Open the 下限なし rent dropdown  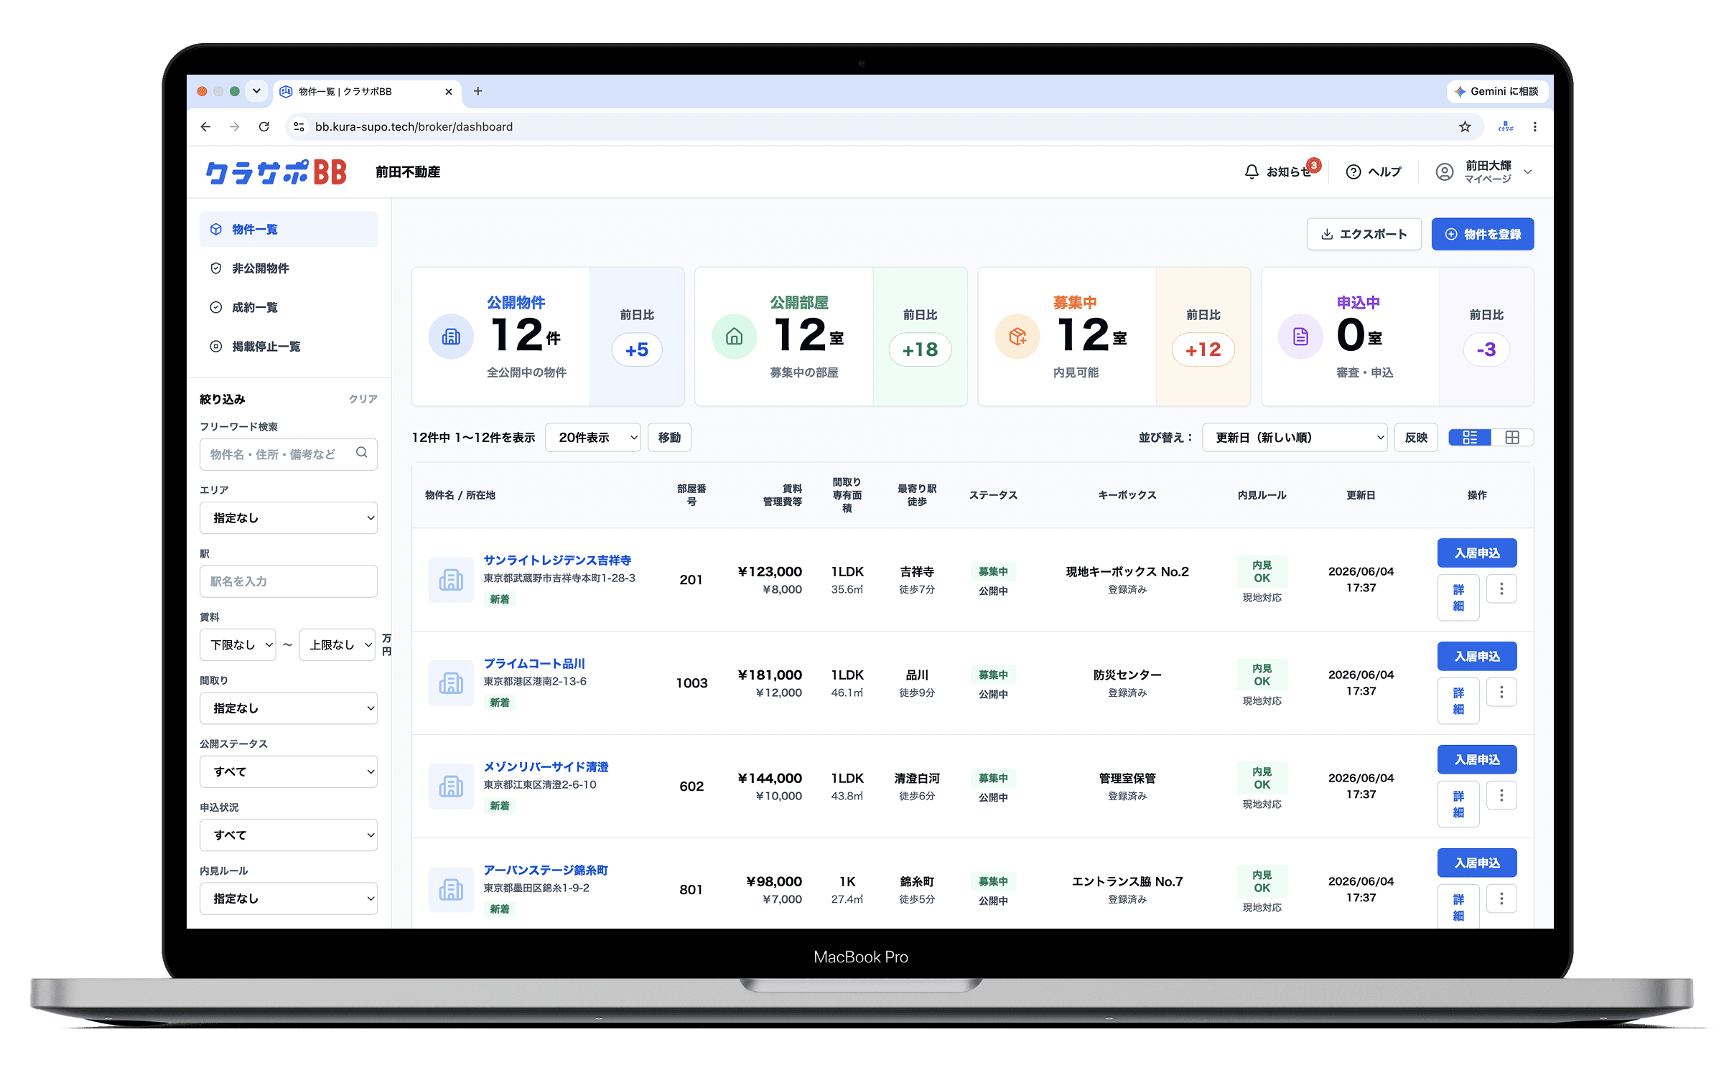click(x=238, y=645)
